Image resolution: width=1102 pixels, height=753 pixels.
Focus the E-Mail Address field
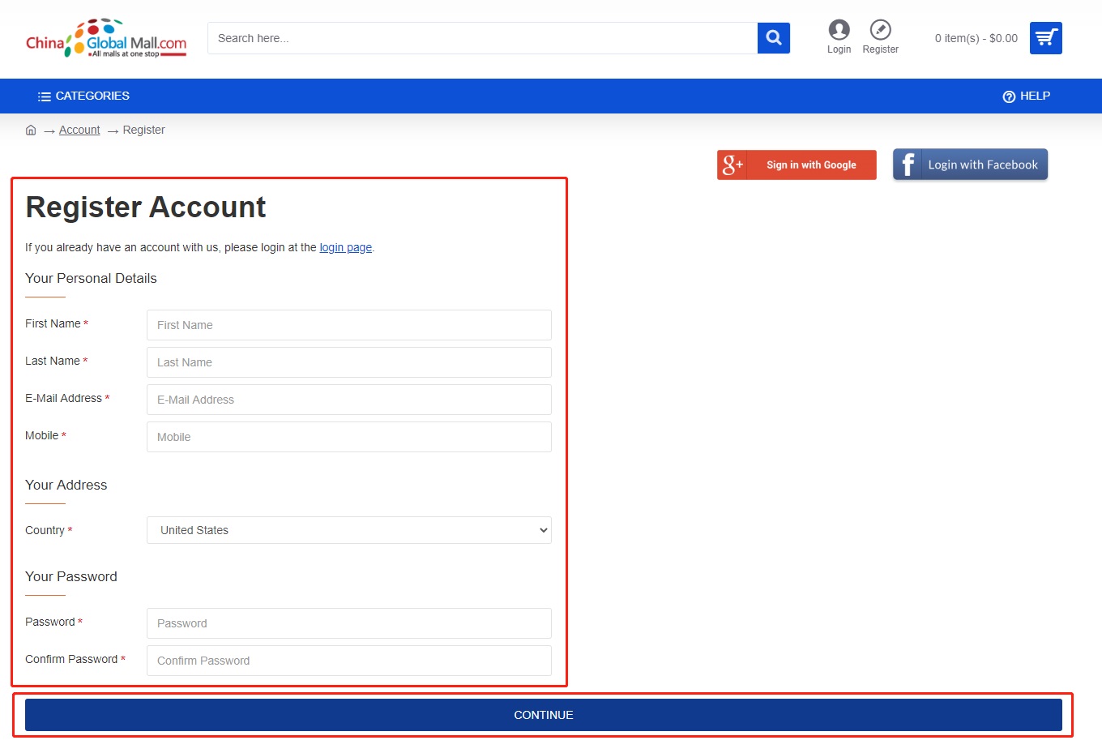349,400
